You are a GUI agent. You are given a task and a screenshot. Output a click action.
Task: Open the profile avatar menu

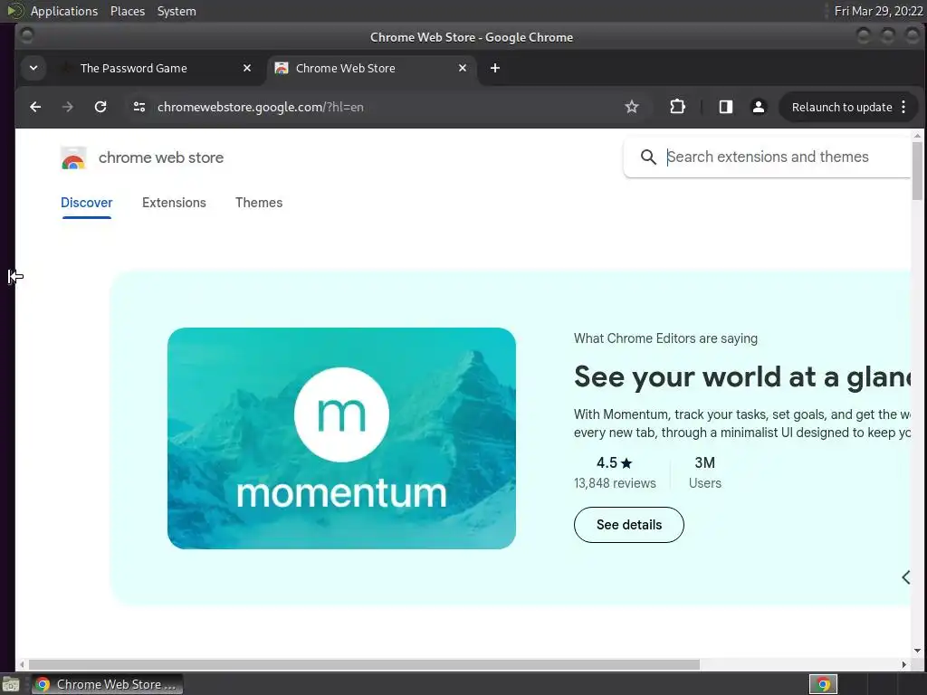pos(758,107)
